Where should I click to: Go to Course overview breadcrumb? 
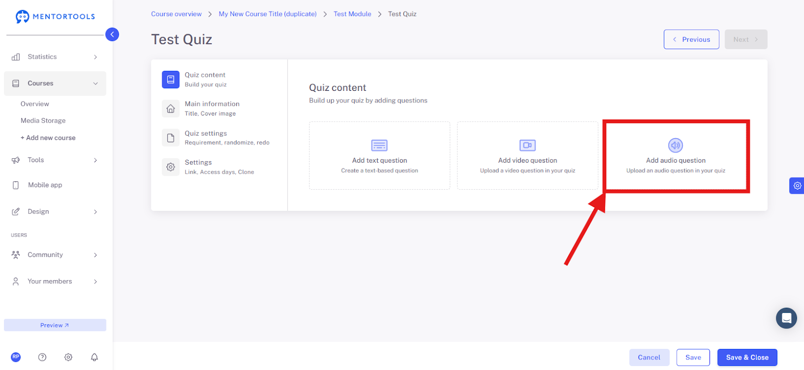click(176, 14)
